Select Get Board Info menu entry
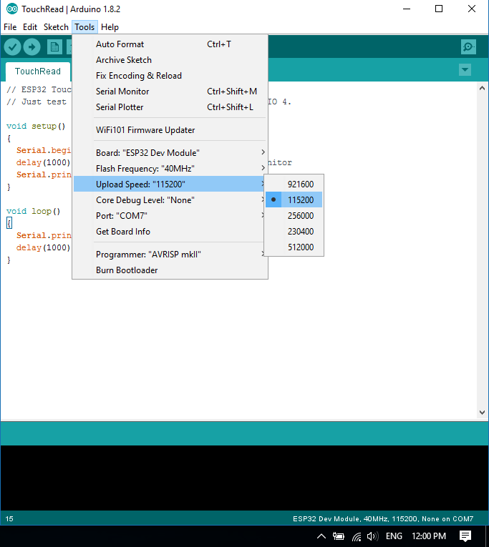The width and height of the screenshot is (489, 547). [123, 232]
